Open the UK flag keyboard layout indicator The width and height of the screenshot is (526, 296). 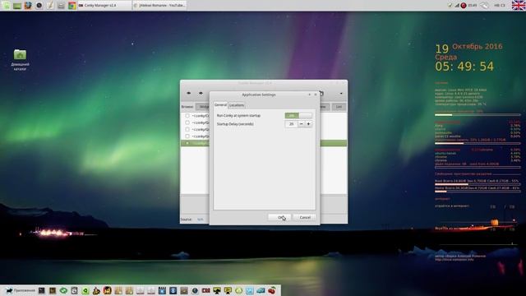pyautogui.click(x=519, y=6)
